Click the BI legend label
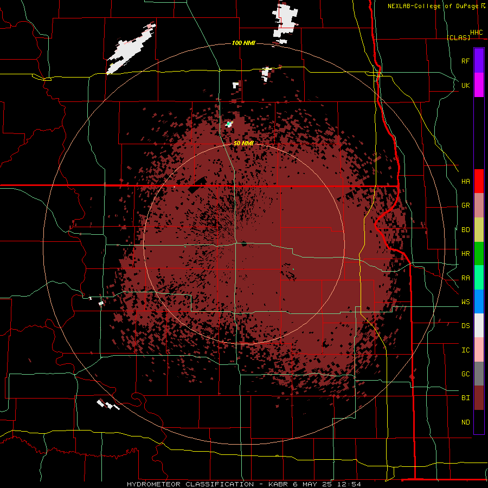This screenshot has height=488, width=488. (x=465, y=398)
